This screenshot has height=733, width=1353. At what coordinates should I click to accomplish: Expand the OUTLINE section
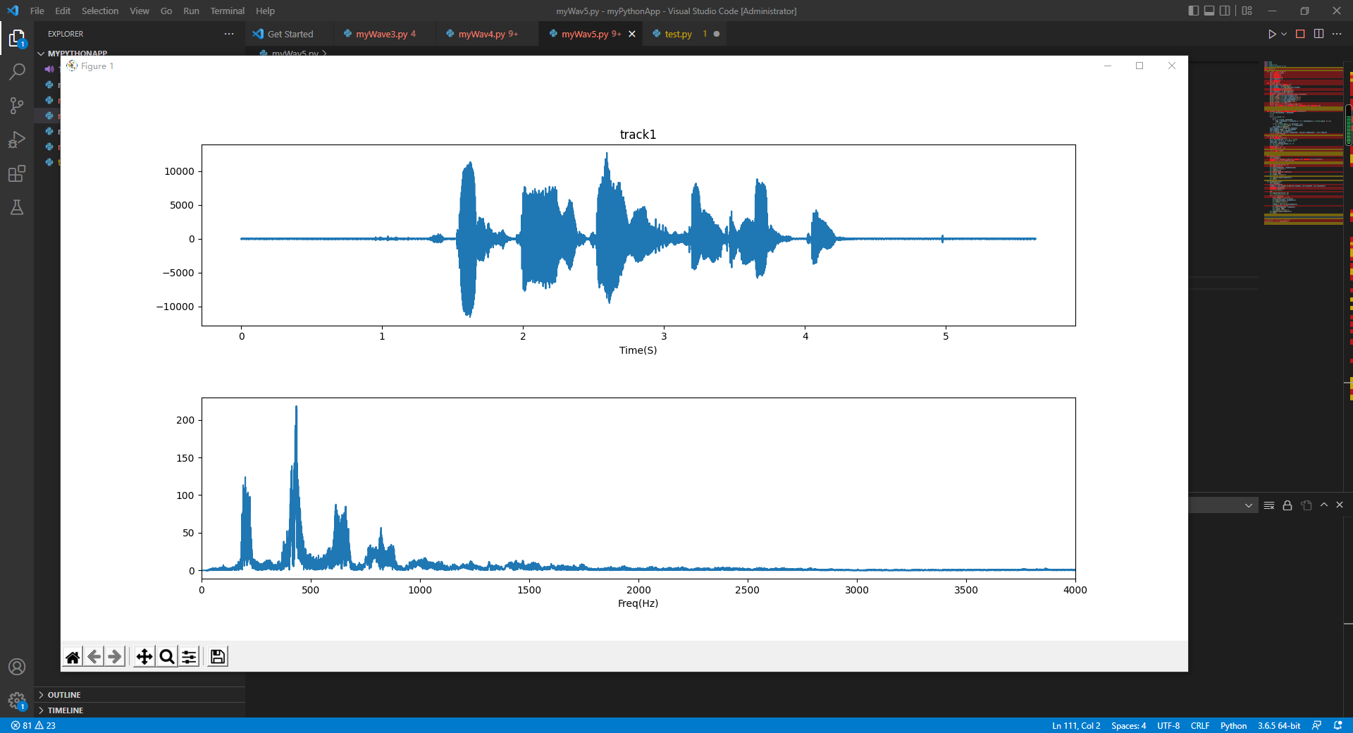[141, 695]
